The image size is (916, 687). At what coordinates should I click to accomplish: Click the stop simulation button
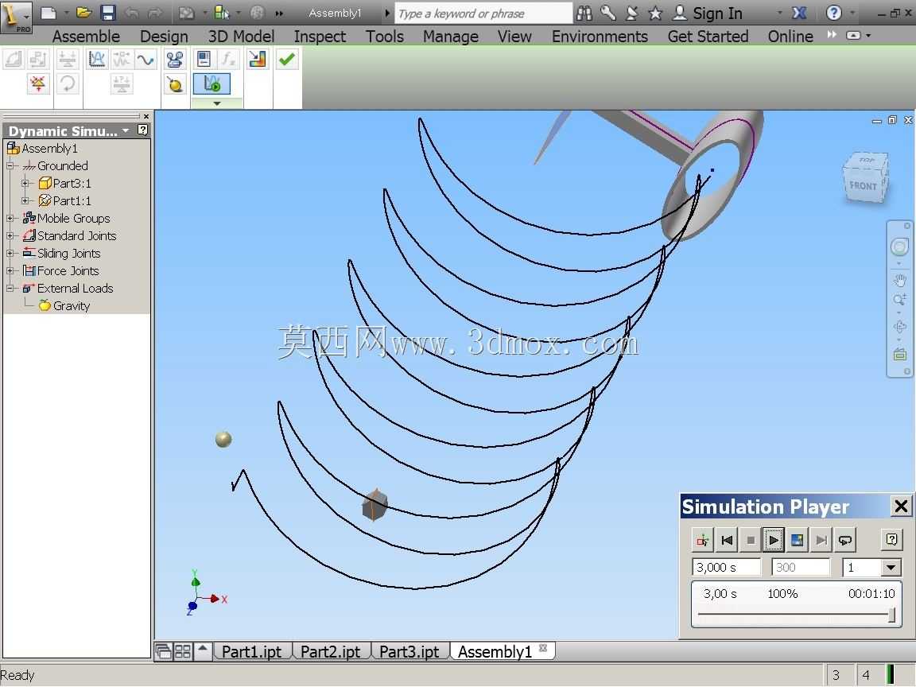point(751,540)
